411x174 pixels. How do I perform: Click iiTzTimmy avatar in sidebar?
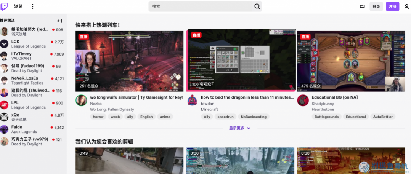(4, 56)
